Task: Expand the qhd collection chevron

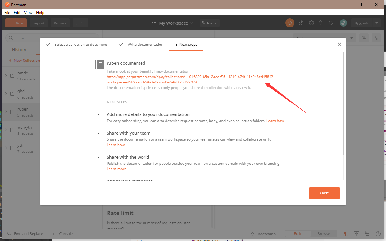Action: tap(6, 94)
